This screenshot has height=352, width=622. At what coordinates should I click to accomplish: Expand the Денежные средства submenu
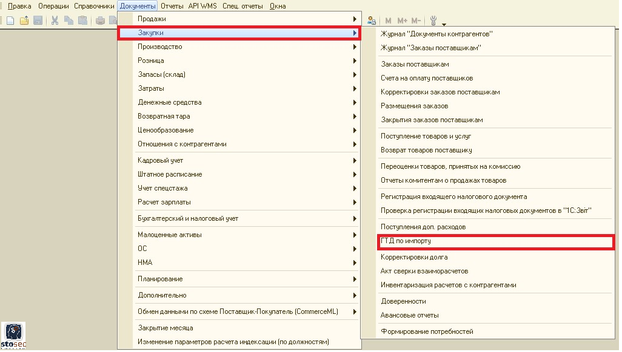coord(239,102)
